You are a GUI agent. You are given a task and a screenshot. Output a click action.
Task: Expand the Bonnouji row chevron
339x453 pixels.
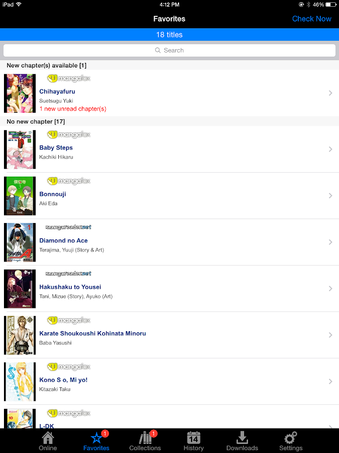pyautogui.click(x=331, y=195)
